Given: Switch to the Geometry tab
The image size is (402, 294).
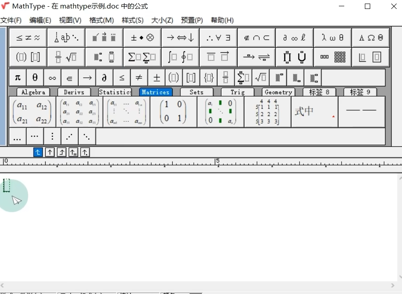Looking at the screenshot, I should [278, 92].
